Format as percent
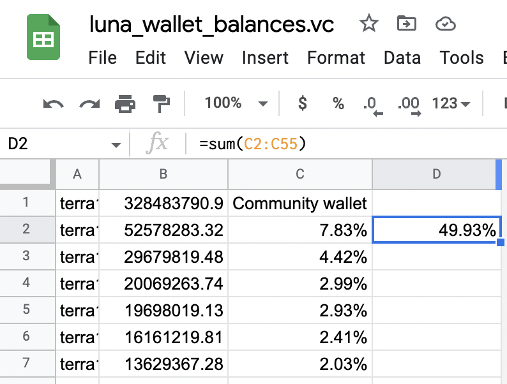The image size is (507, 384). pyautogui.click(x=338, y=104)
